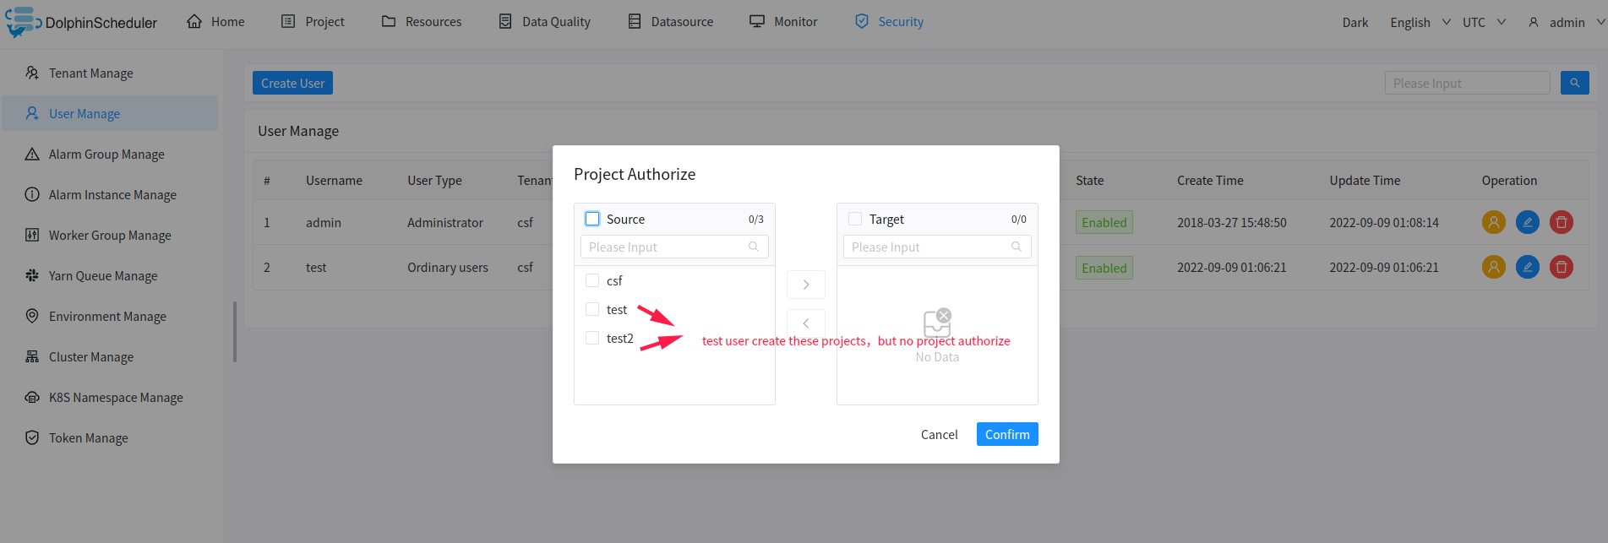Click the DolphinScheduler logo icon
This screenshot has width=1608, height=543.
(x=22, y=21)
